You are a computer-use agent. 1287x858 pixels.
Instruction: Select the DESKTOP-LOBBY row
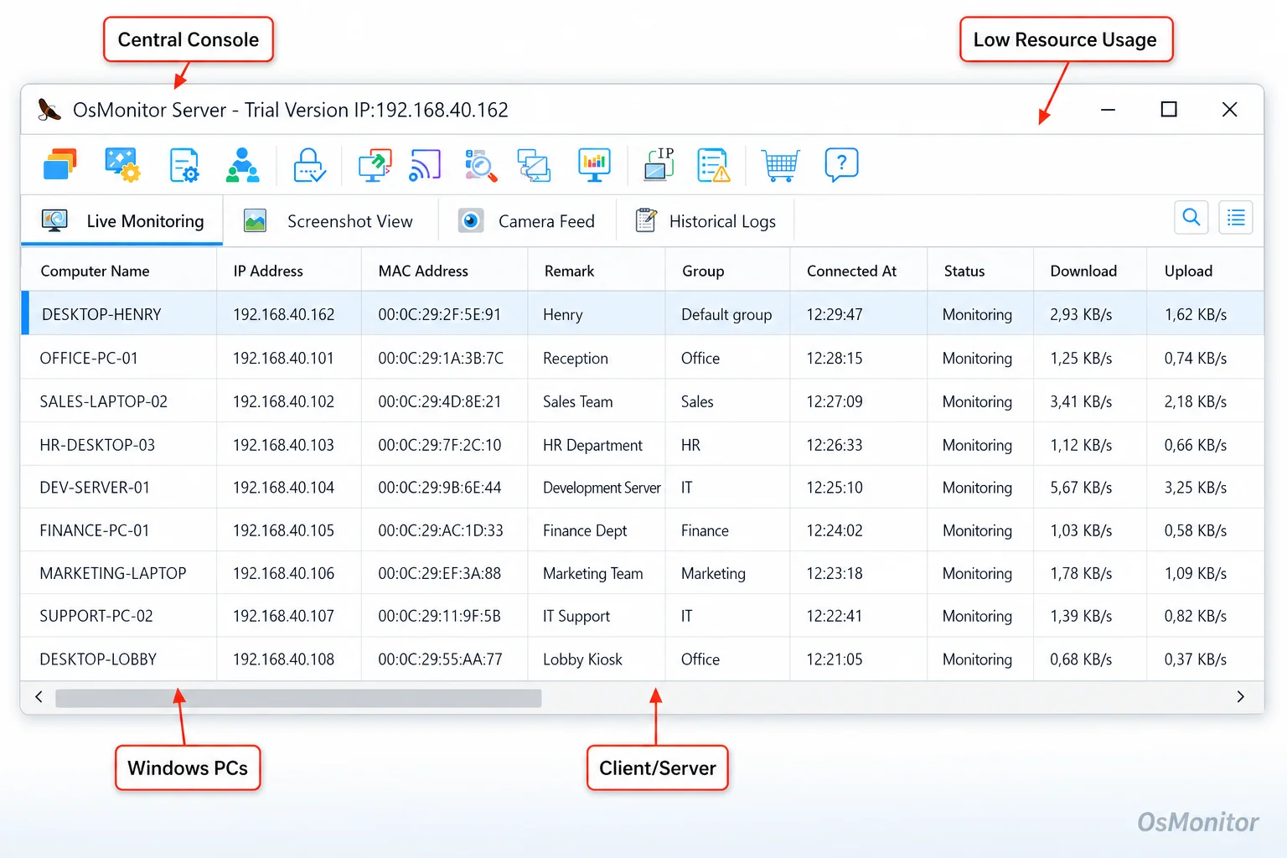tap(643, 659)
